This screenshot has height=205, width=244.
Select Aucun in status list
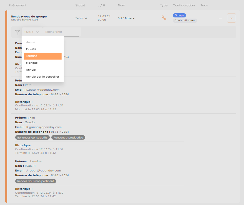coord(31,42)
